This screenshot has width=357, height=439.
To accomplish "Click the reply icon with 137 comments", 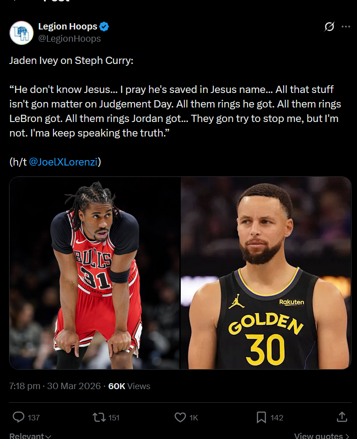I will pyautogui.click(x=19, y=417).
